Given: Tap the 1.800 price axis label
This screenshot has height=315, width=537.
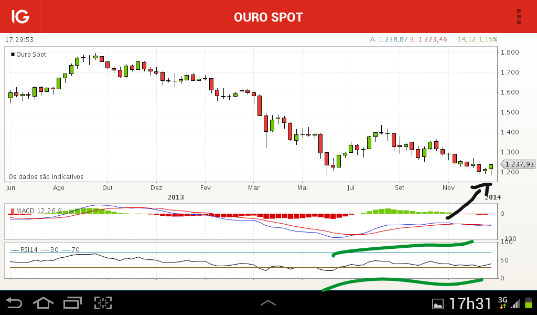Looking at the screenshot, I should pyautogui.click(x=510, y=52).
